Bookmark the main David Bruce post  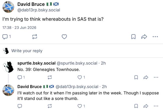133,37
